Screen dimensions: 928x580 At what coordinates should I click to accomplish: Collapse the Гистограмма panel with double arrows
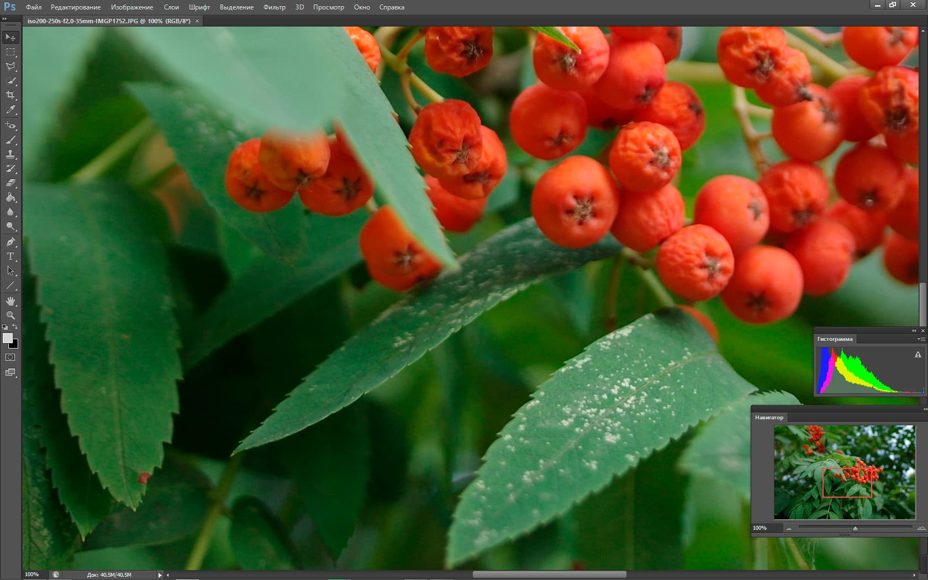[x=914, y=331]
